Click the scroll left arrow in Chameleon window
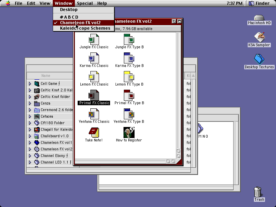The image size is (276, 207). coord(168,161)
